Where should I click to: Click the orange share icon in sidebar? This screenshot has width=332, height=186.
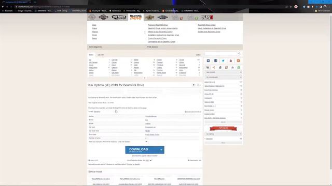click(x=214, y=68)
